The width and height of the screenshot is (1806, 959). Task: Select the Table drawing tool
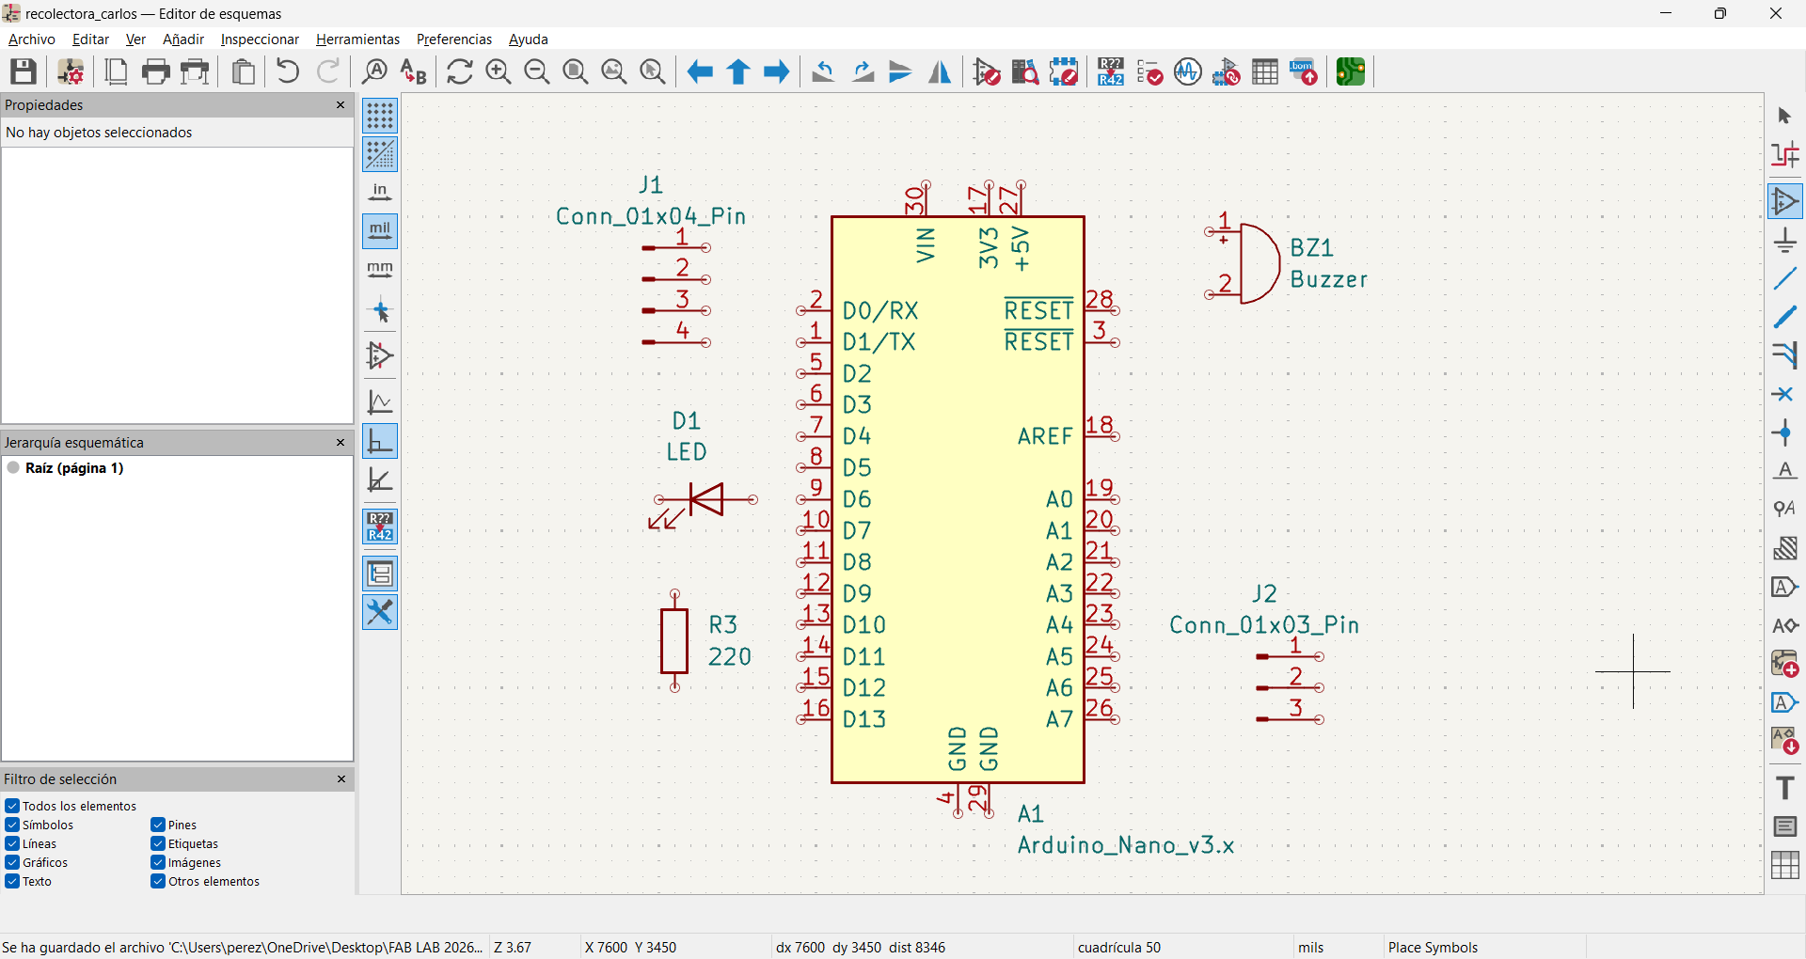pyautogui.click(x=1785, y=865)
